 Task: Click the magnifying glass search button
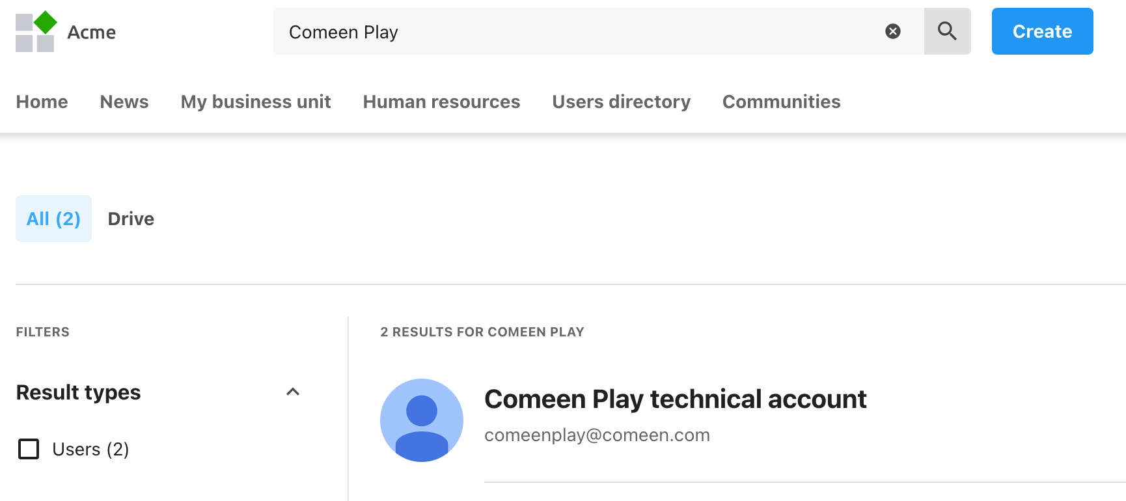[948, 31]
